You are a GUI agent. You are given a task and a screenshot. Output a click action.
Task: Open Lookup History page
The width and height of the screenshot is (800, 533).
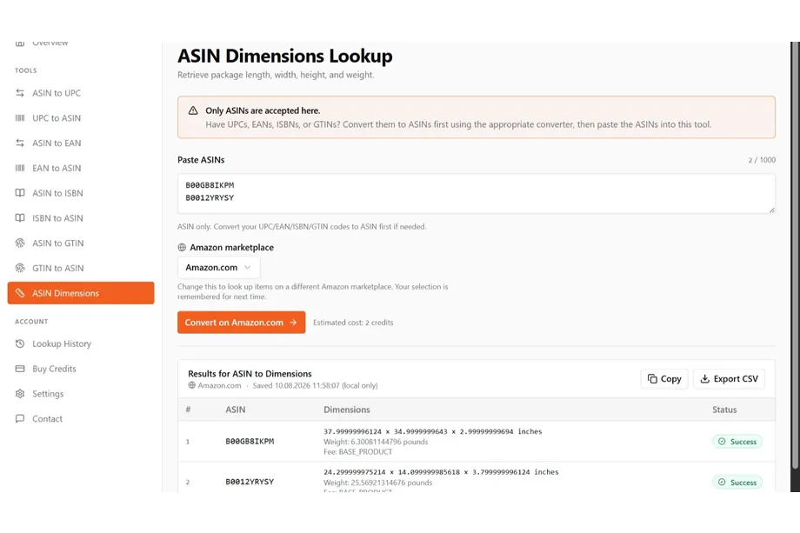pos(81,343)
